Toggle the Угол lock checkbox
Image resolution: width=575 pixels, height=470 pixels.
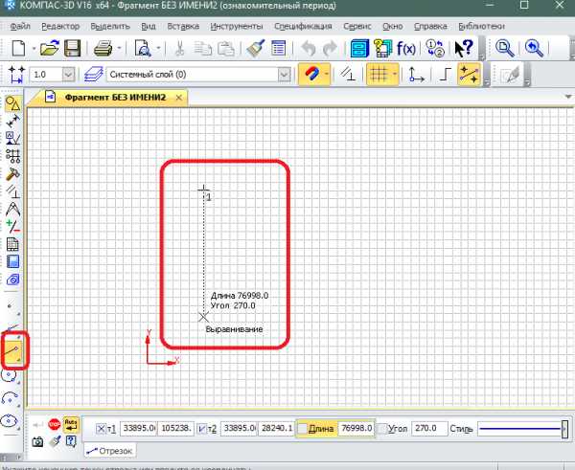(382, 429)
